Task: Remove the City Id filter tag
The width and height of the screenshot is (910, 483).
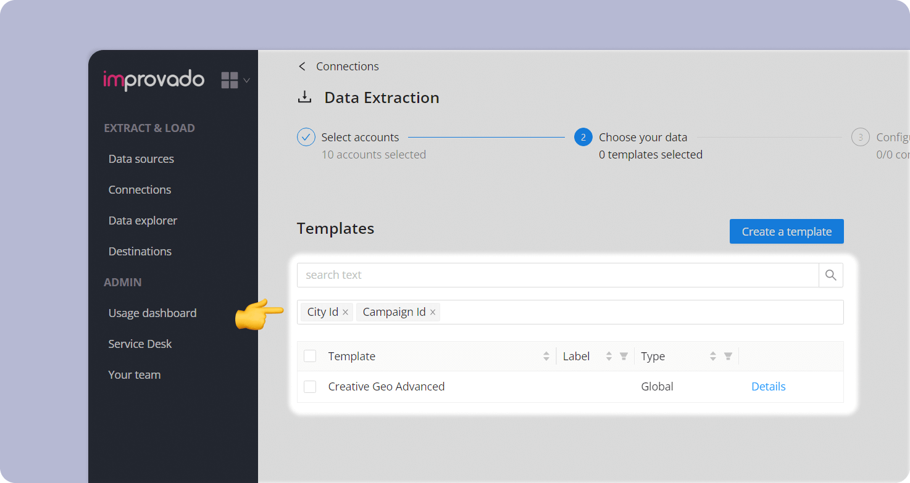Action: click(346, 312)
